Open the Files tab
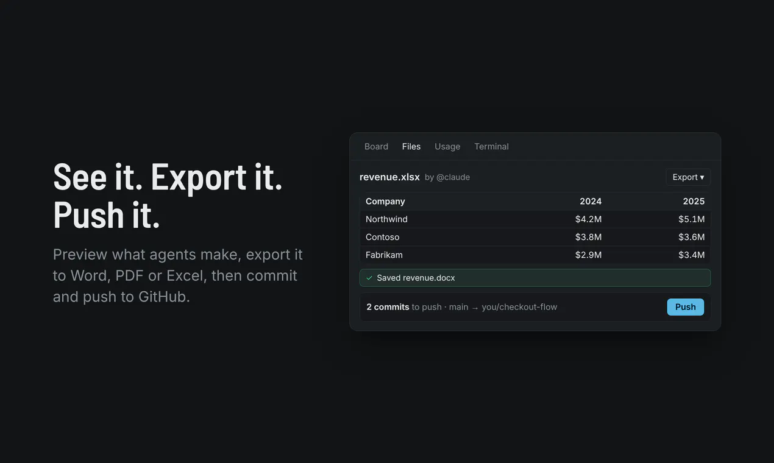 (411, 146)
